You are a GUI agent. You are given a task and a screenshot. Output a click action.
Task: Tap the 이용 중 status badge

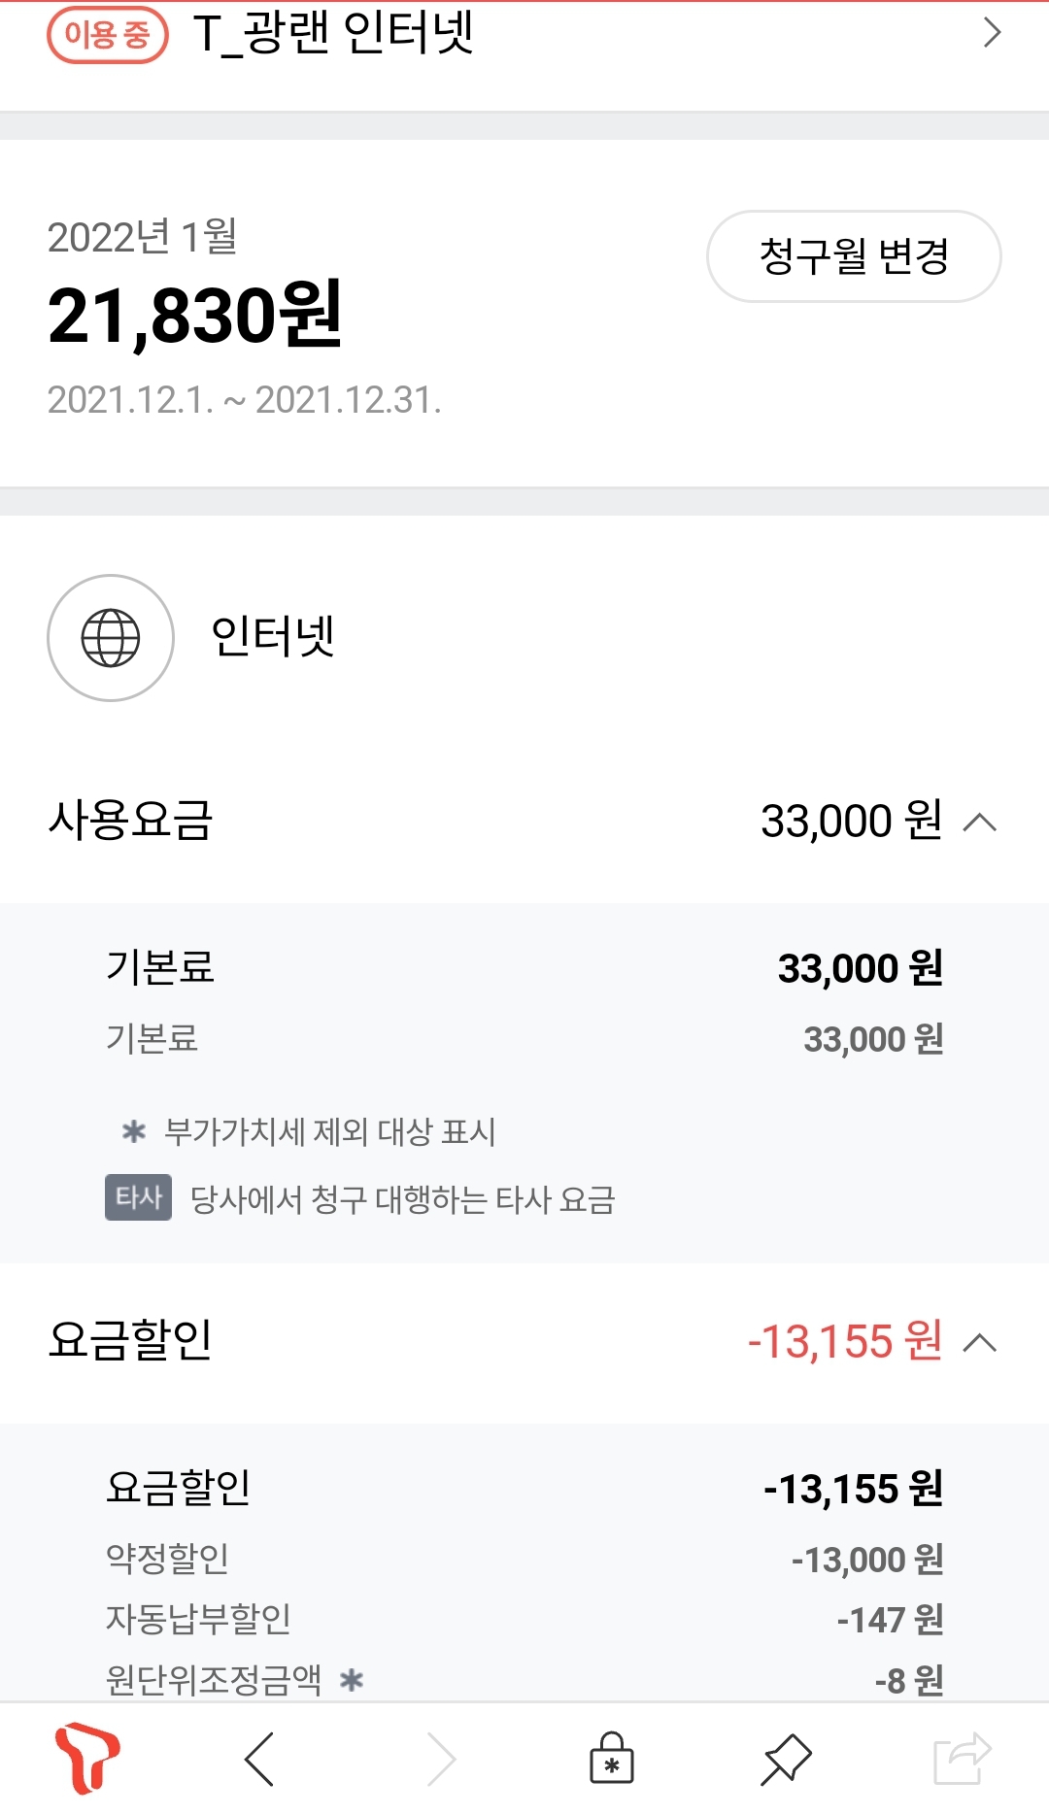tap(108, 36)
